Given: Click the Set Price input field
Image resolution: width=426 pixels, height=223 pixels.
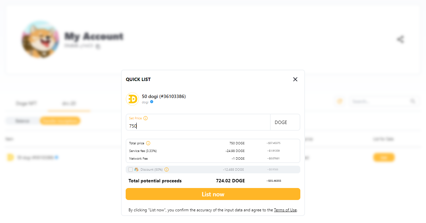Looking at the screenshot, I should click(198, 126).
